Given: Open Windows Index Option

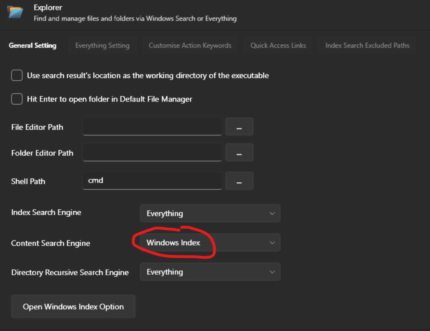Looking at the screenshot, I should point(73,306).
